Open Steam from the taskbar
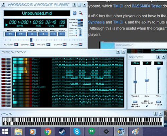Screen dimensions: 167x136 click(x=62, y=131)
